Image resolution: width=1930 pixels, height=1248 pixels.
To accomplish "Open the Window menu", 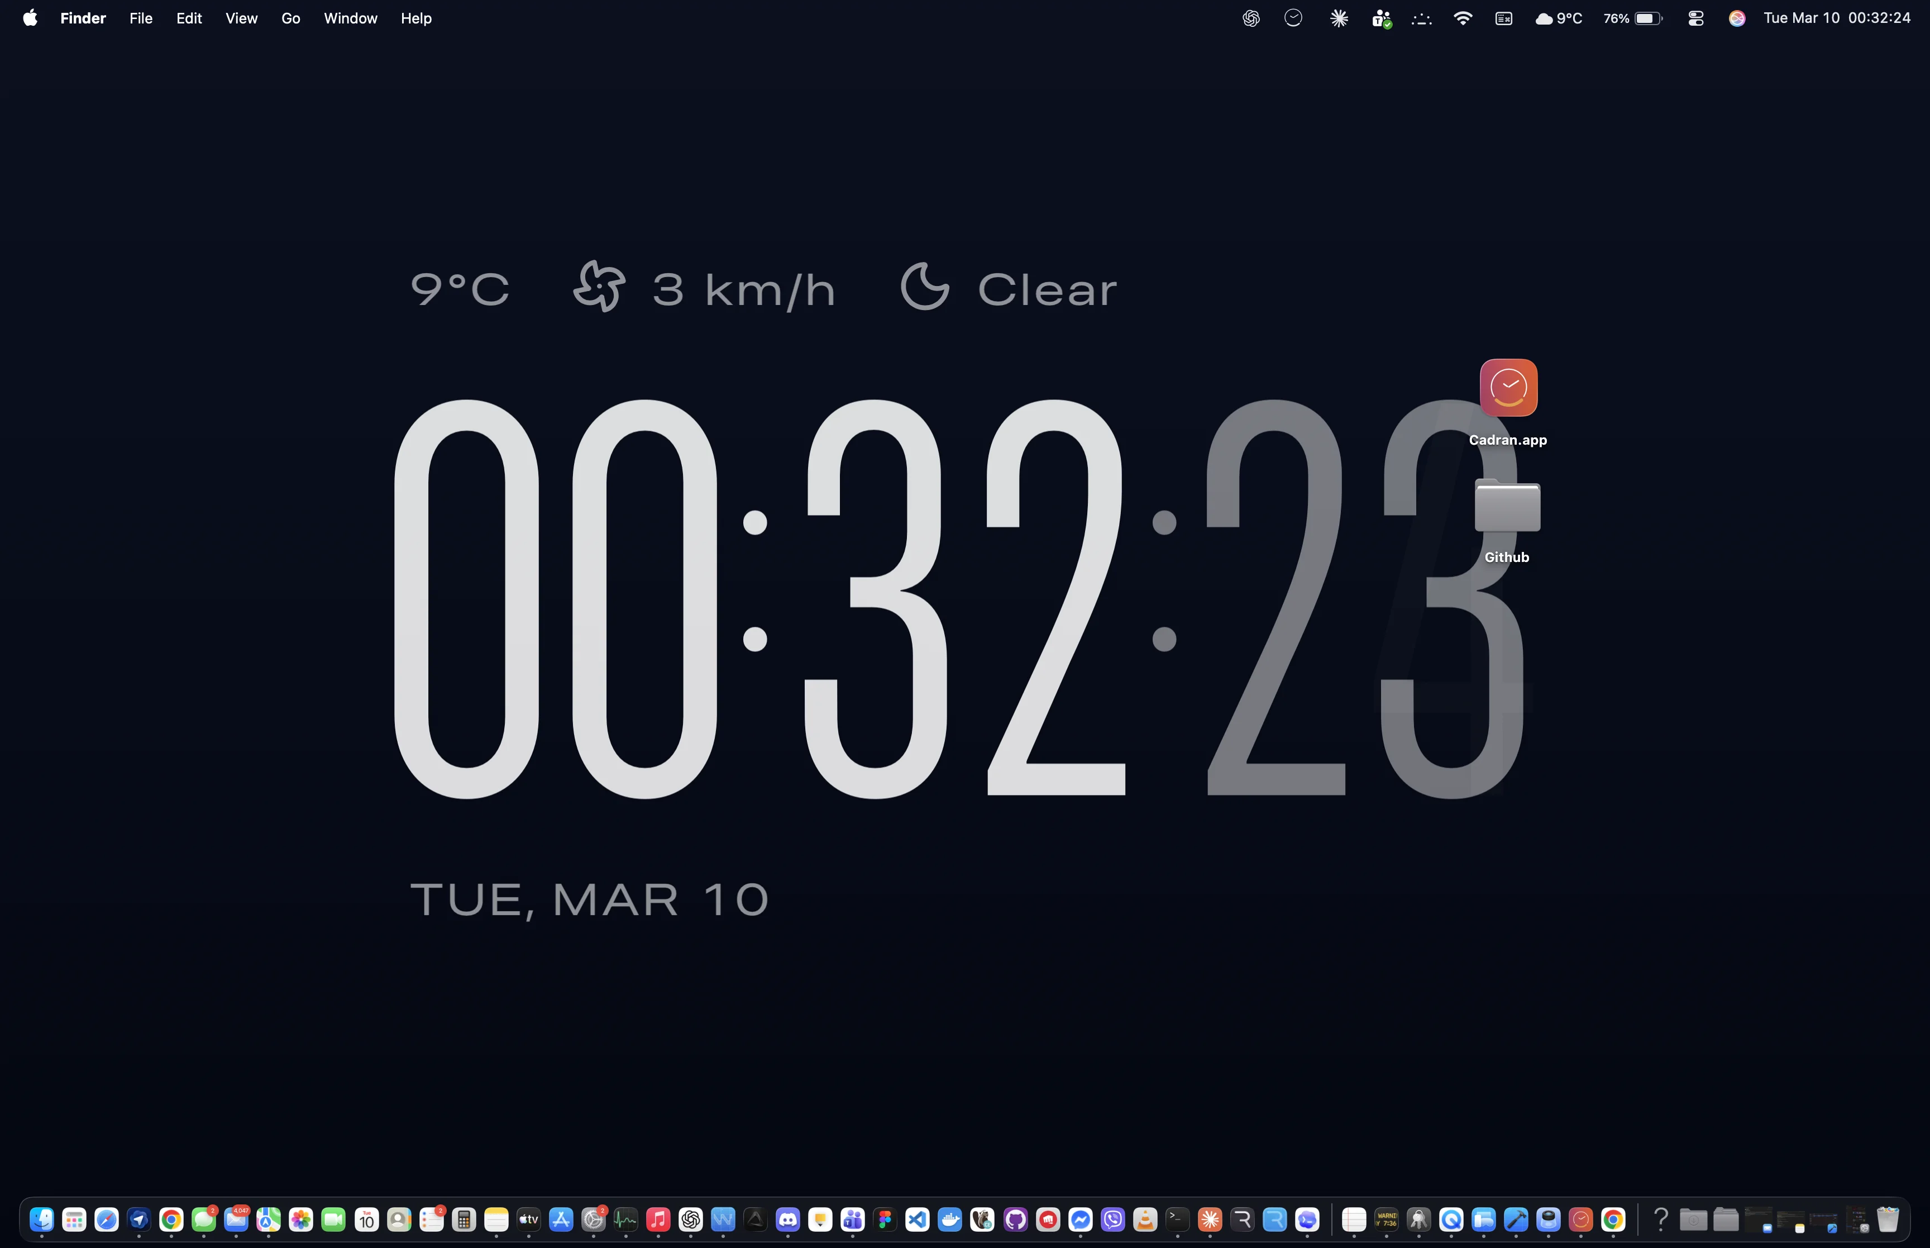I will coord(350,18).
